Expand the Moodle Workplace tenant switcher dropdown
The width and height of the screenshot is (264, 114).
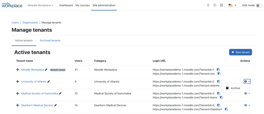40,5
